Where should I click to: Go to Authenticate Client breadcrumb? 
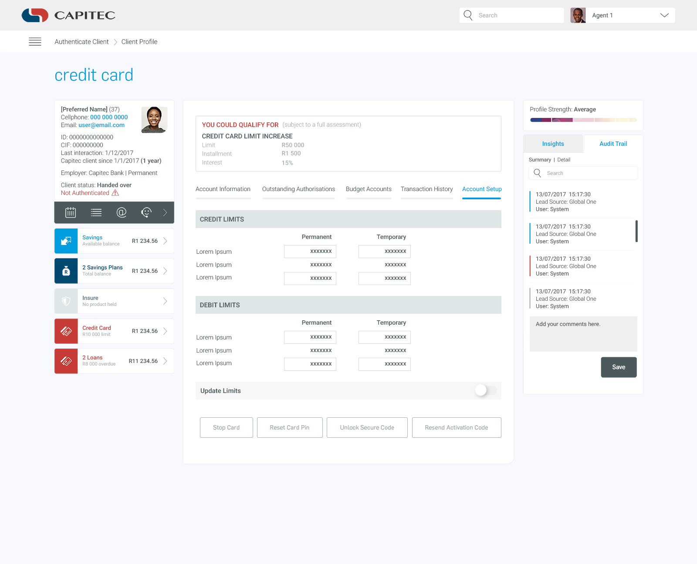pyautogui.click(x=81, y=42)
